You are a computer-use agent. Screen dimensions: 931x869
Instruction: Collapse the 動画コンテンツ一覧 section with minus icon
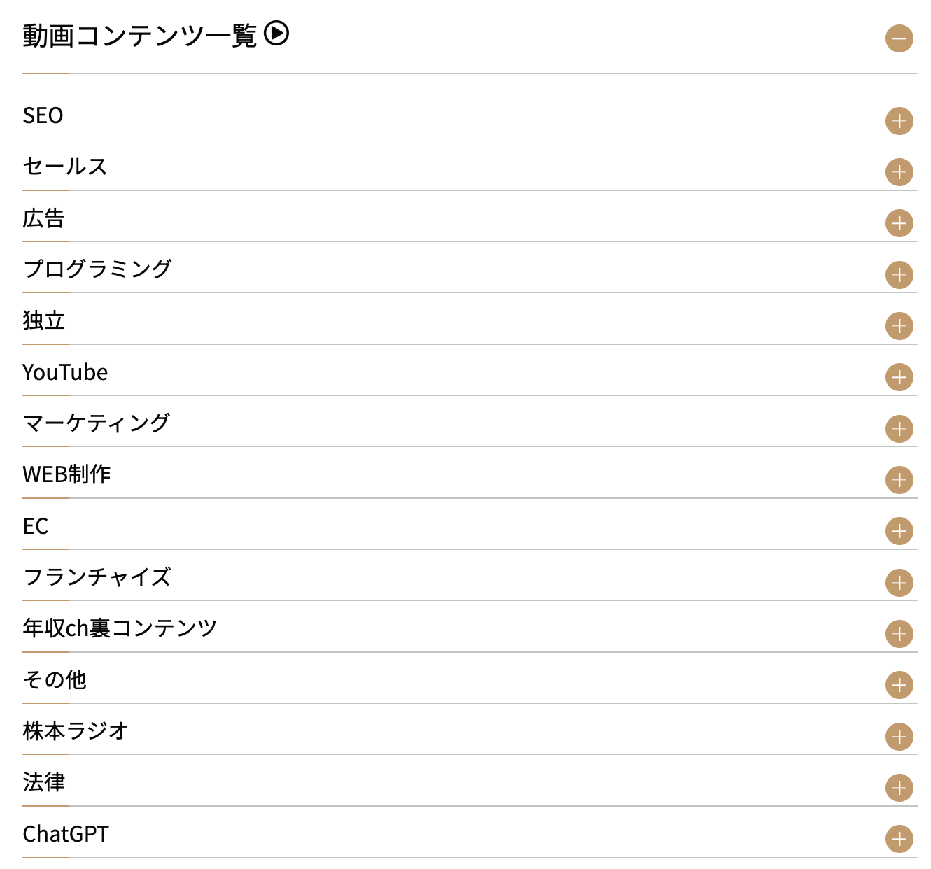point(899,38)
